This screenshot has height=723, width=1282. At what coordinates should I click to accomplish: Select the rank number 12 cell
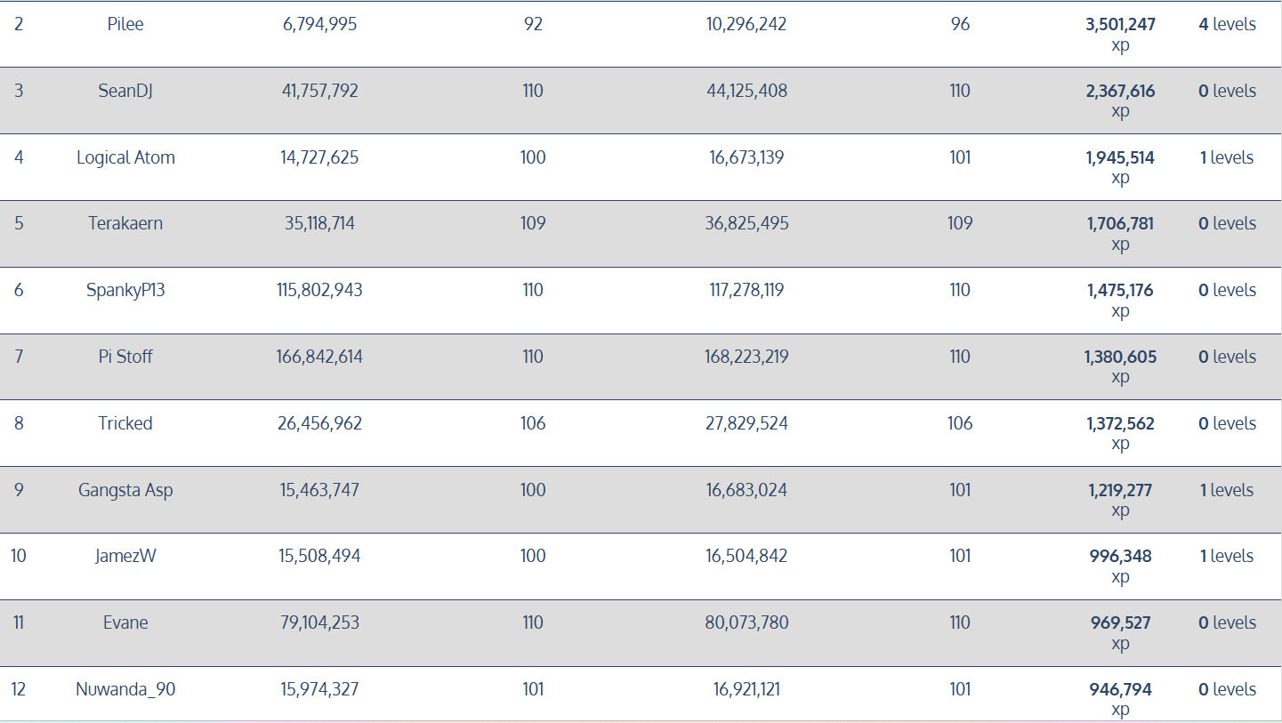19,689
